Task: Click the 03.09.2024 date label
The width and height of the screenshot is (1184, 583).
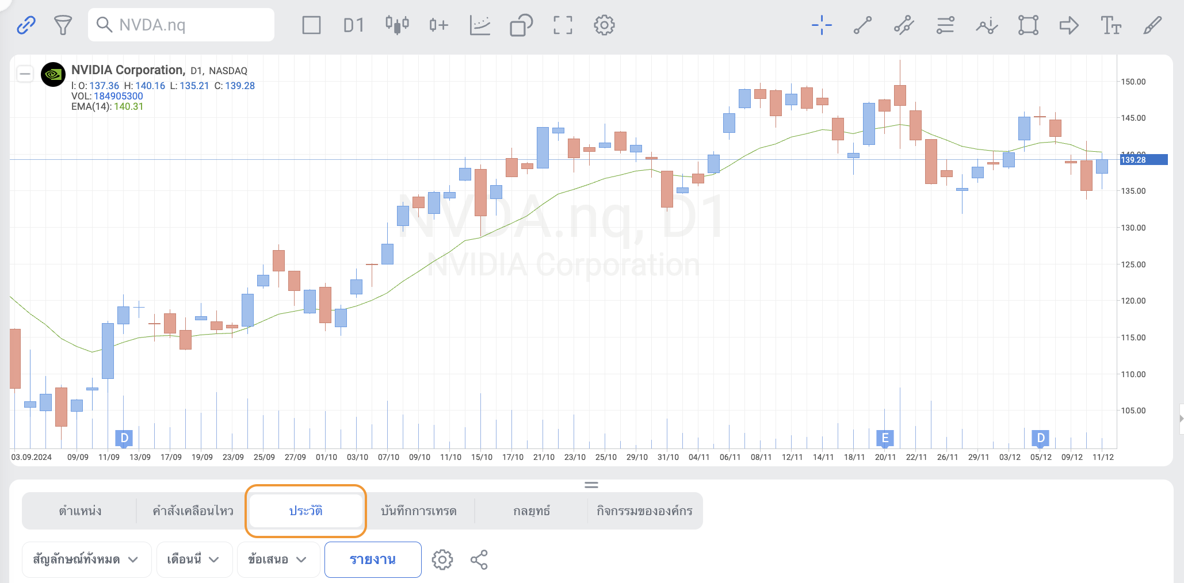Action: click(x=32, y=457)
